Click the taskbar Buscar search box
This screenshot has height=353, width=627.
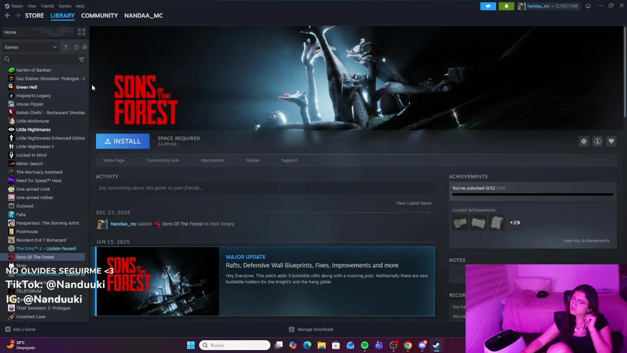[235, 345]
